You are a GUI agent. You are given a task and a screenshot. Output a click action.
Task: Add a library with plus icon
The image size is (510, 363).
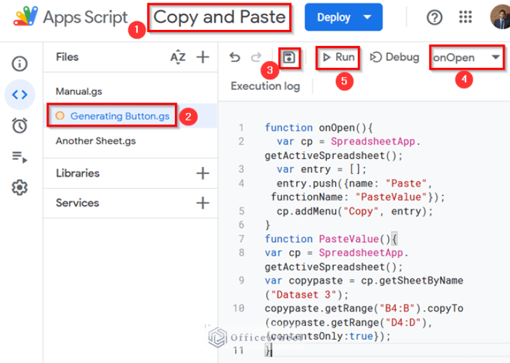tap(203, 174)
